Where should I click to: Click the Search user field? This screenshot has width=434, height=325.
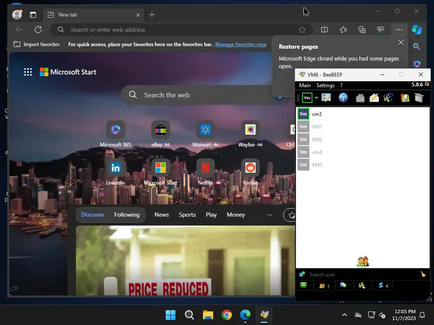click(x=363, y=275)
